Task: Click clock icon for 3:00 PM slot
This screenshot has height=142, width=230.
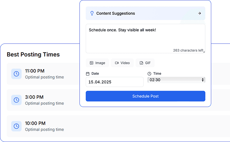Action: tap(16, 100)
